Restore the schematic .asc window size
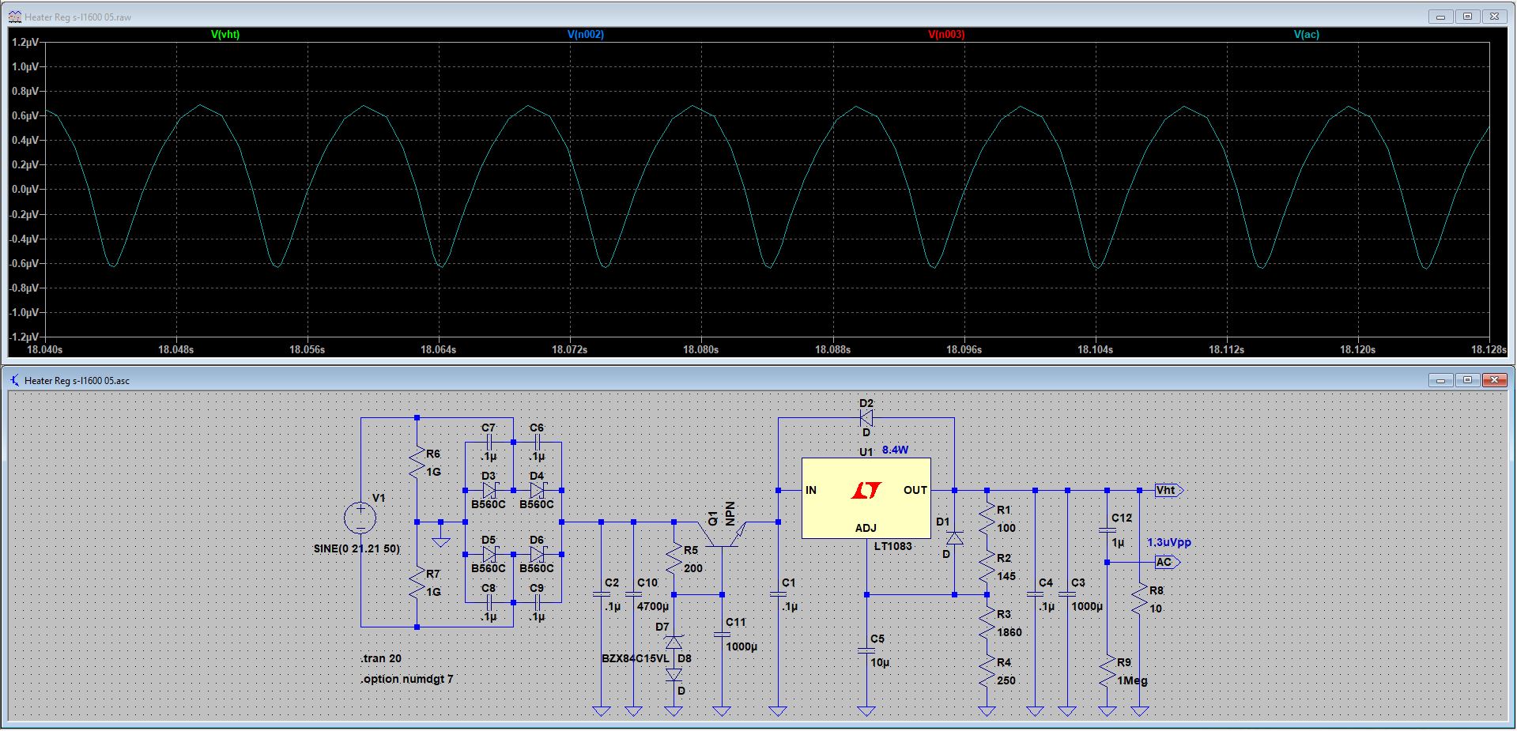The image size is (1517, 731). coord(1468,380)
